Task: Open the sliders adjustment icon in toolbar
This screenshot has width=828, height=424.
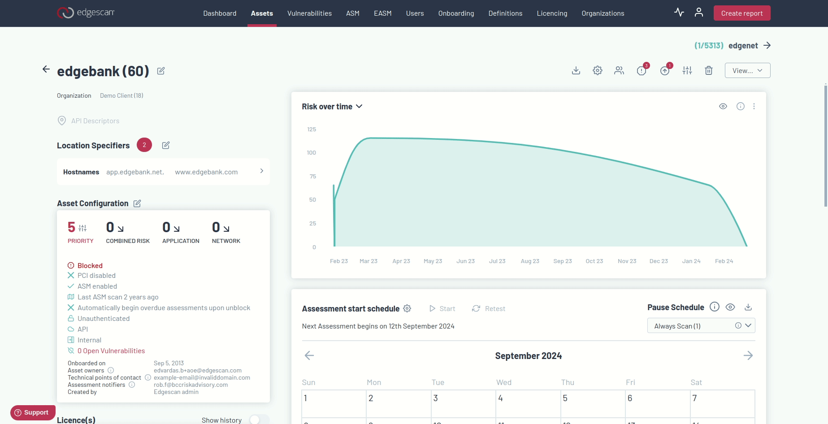Action: pos(687,70)
